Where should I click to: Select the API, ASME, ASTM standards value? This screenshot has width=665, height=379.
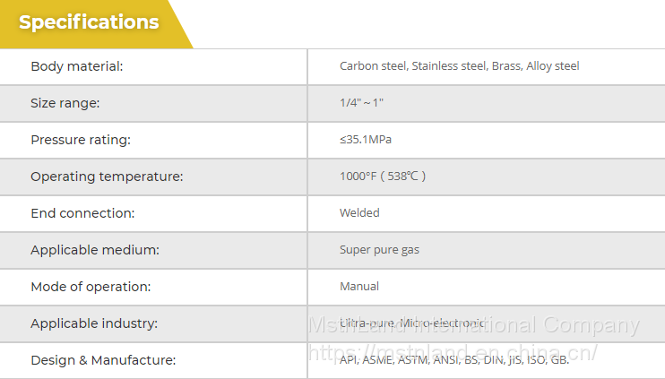453,360
